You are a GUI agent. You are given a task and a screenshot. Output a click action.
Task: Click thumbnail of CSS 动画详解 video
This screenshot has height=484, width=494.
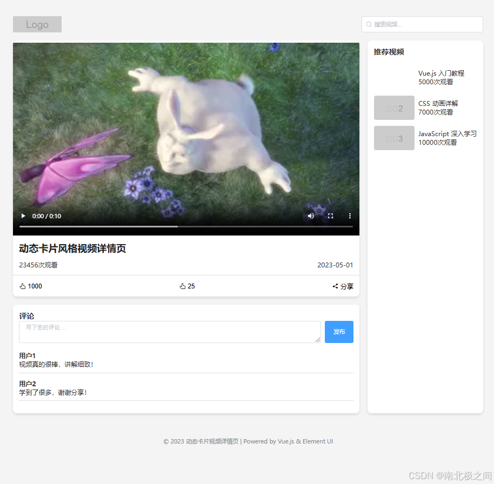tap(394, 107)
